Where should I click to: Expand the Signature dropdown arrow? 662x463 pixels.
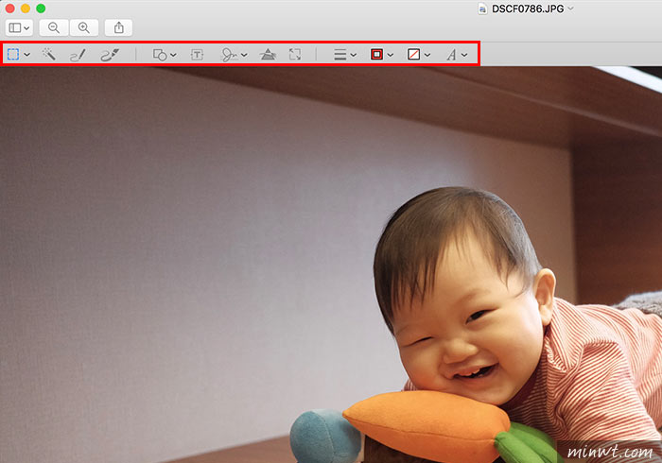244,55
